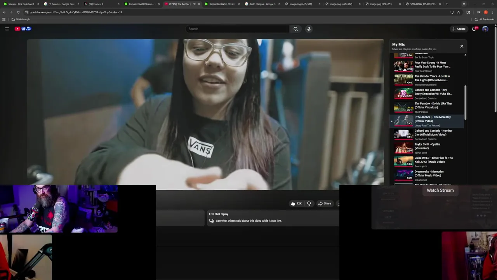The width and height of the screenshot is (497, 280).
Task: Switch to KaptainKoolWhip Stream tab
Action: 222,4
